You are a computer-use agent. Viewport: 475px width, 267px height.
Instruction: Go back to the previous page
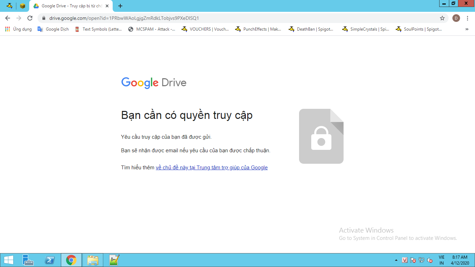click(x=8, y=18)
